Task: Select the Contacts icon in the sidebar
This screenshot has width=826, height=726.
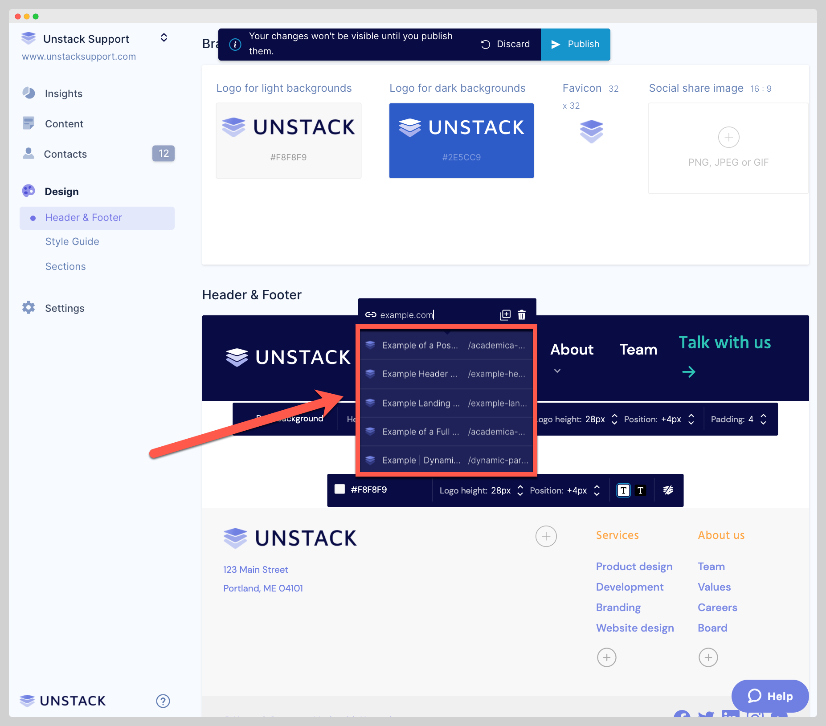Action: 29,154
